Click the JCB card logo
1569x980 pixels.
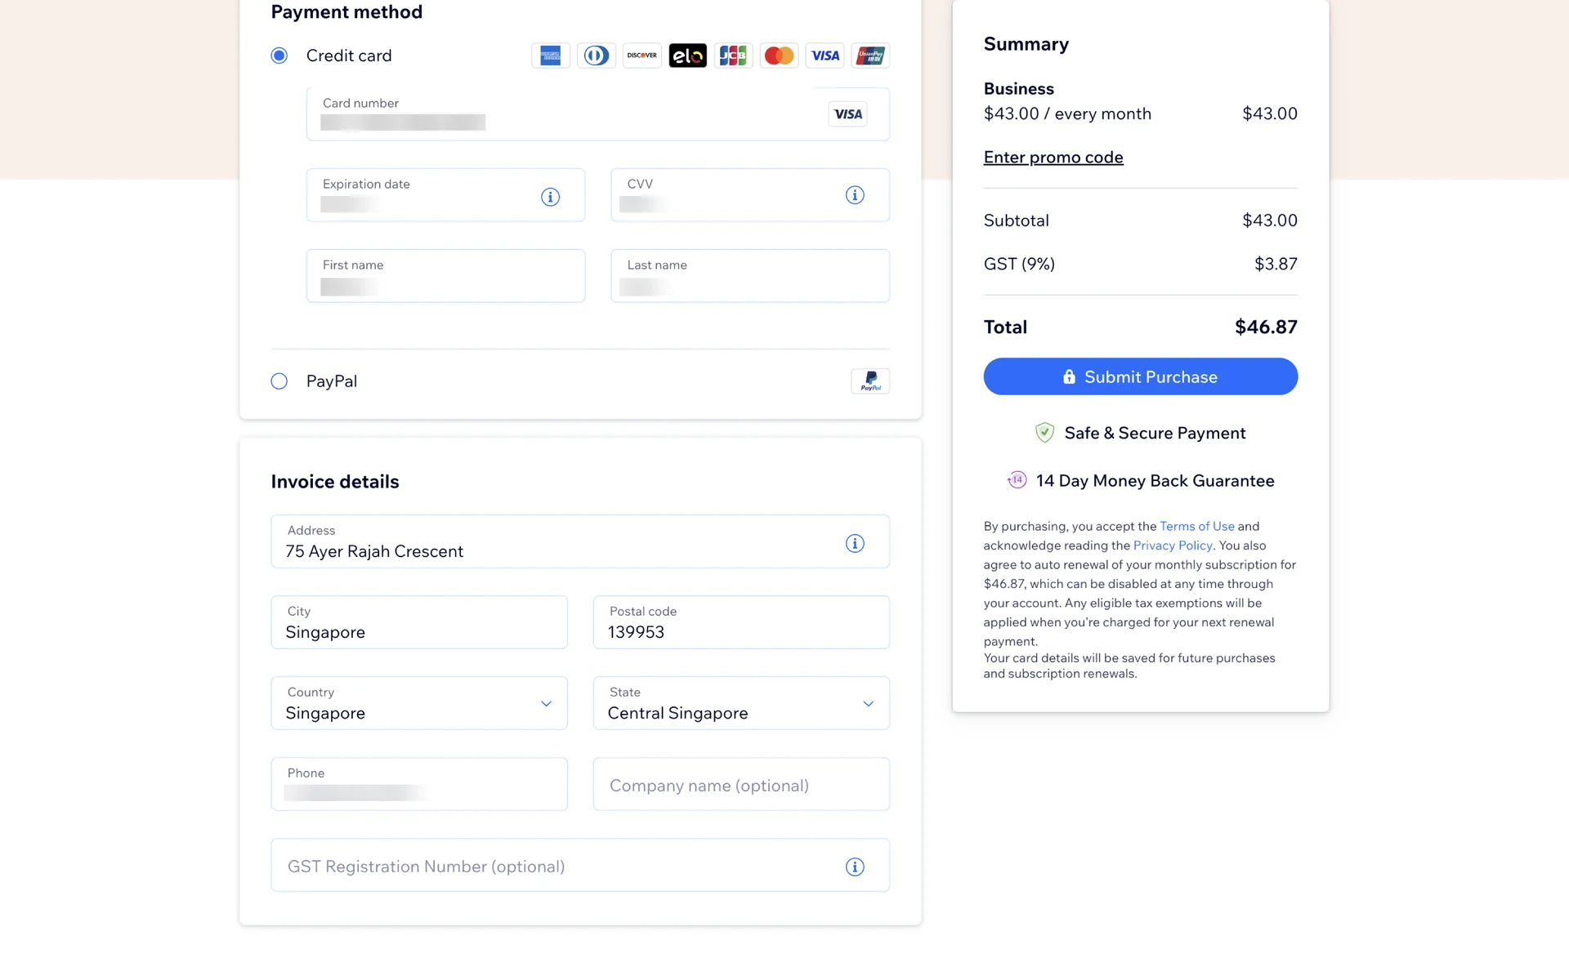(733, 56)
